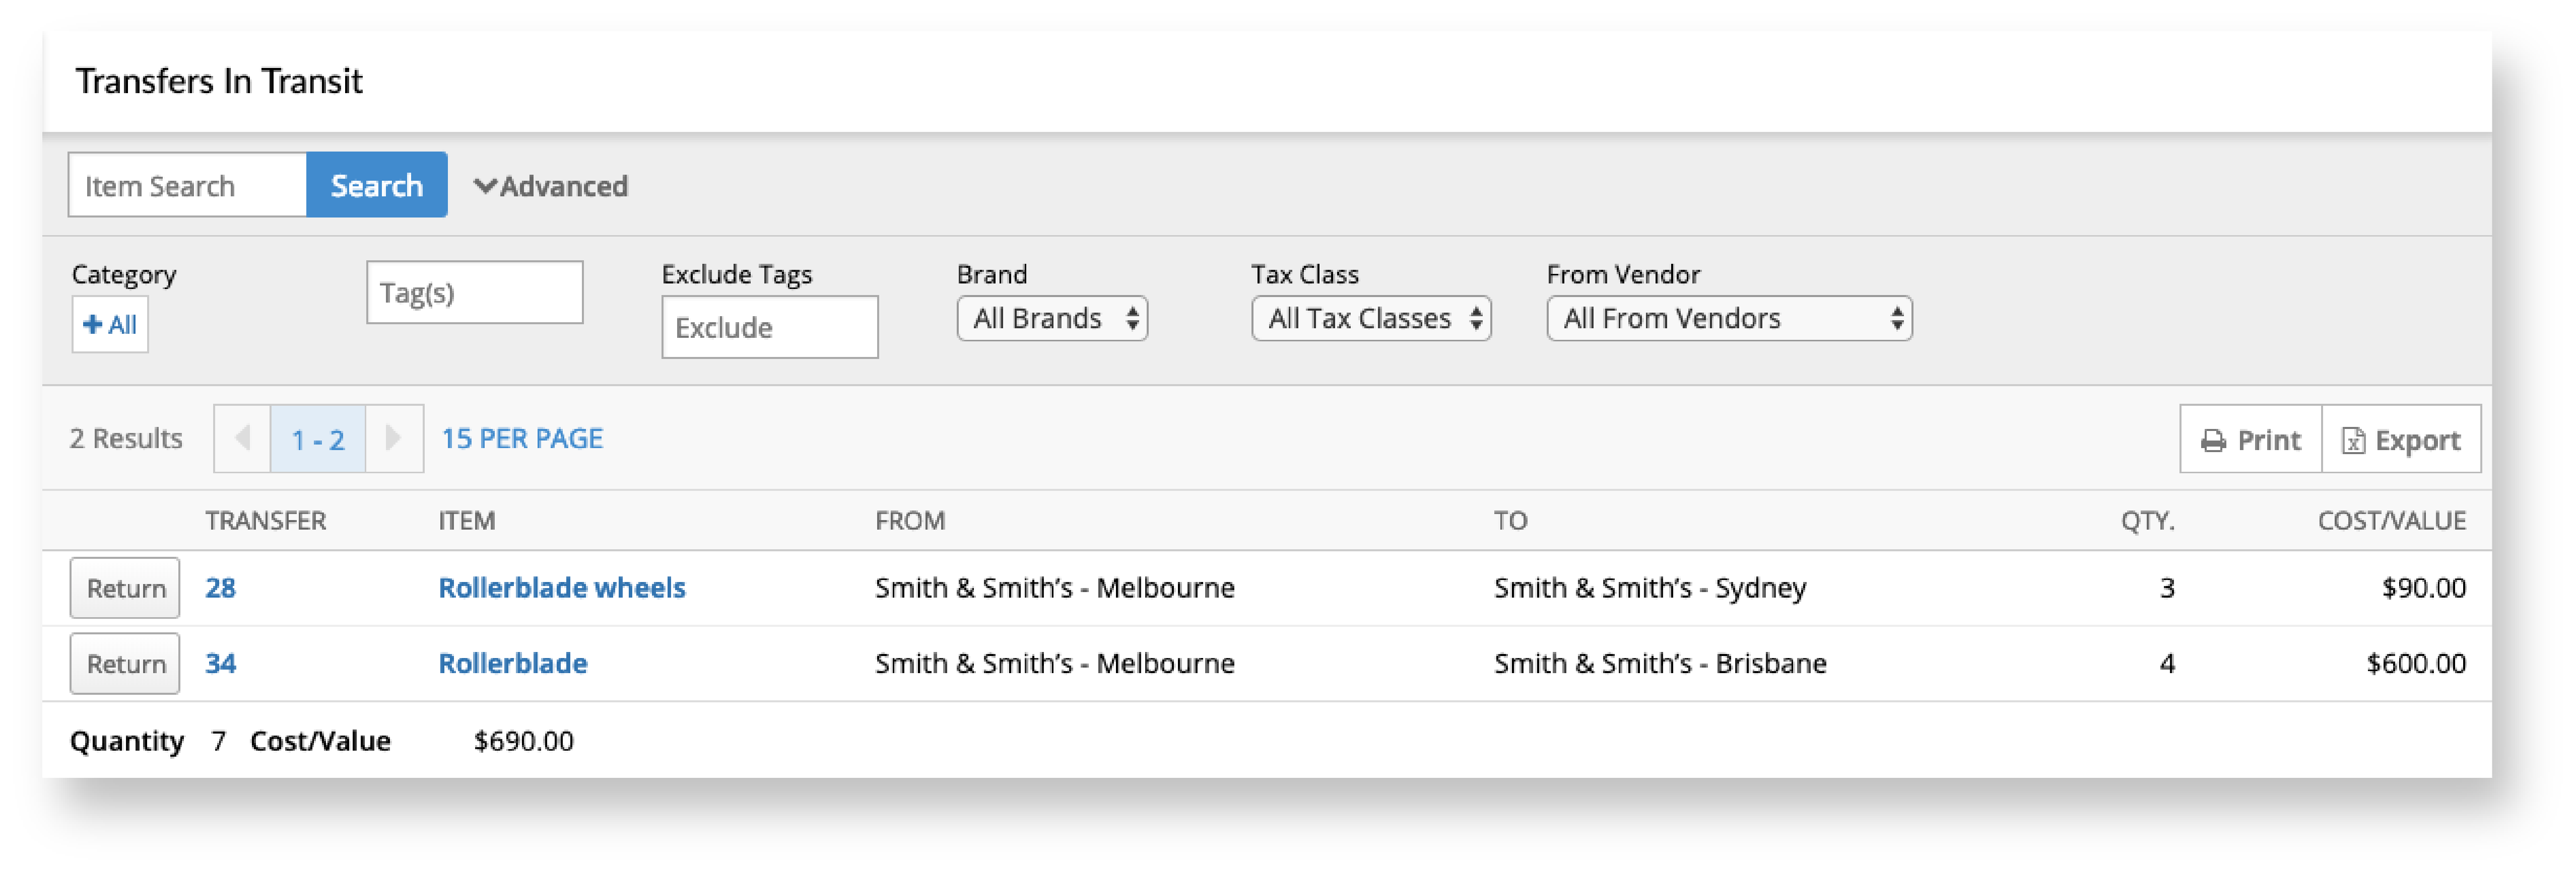Click the plus All category button
Screen dimensions: 2576x873
tap(110, 325)
